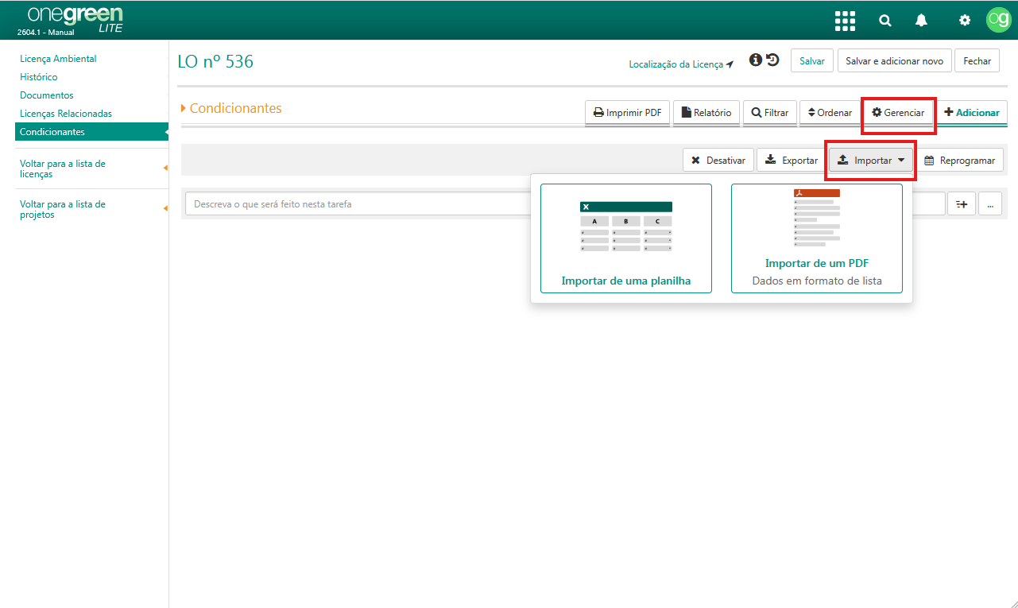This screenshot has width=1018, height=608.
Task: Open the settings gear in header
Action: [965, 21]
